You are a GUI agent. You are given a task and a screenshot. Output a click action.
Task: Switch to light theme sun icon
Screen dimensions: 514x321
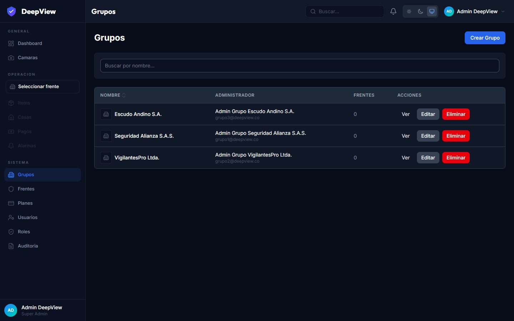pos(409,11)
